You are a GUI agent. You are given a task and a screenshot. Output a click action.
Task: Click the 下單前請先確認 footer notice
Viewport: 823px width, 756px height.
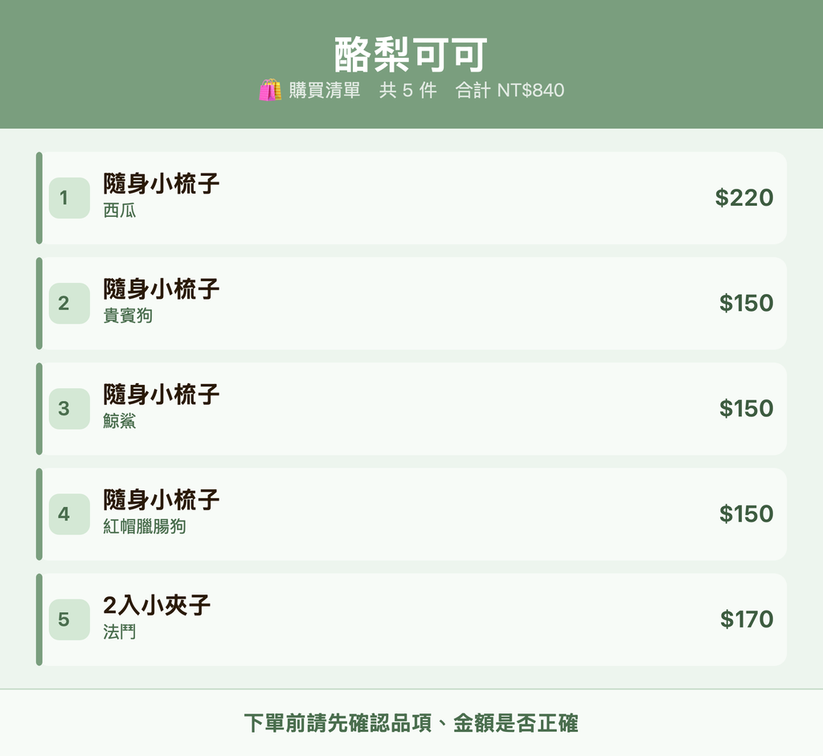[x=411, y=723]
